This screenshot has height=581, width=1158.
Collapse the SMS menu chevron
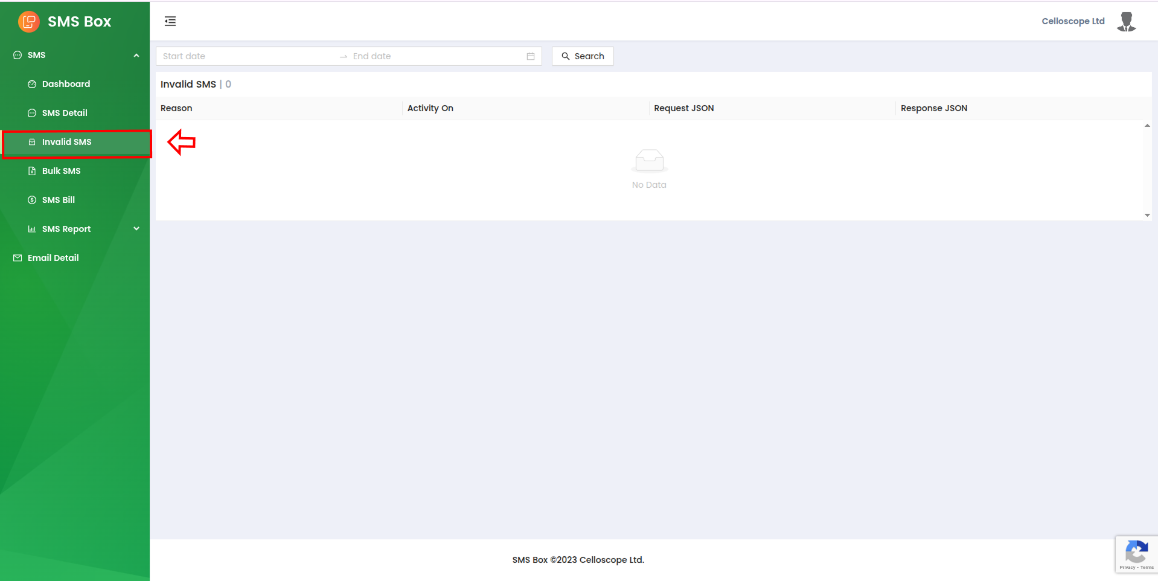click(x=136, y=55)
